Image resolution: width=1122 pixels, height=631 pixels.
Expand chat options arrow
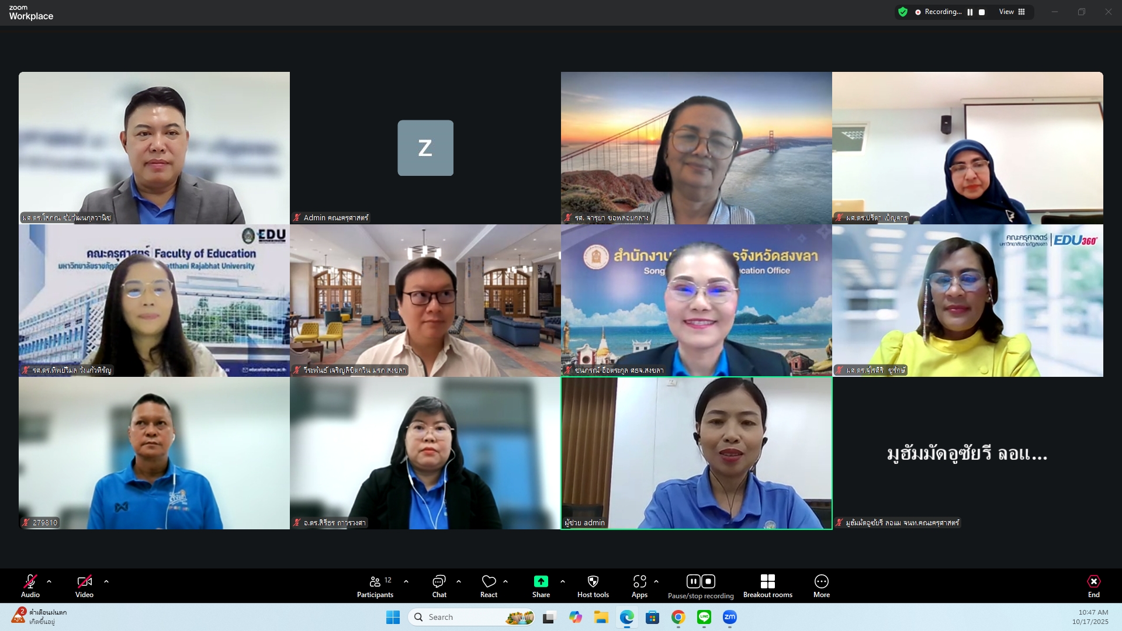pyautogui.click(x=459, y=581)
